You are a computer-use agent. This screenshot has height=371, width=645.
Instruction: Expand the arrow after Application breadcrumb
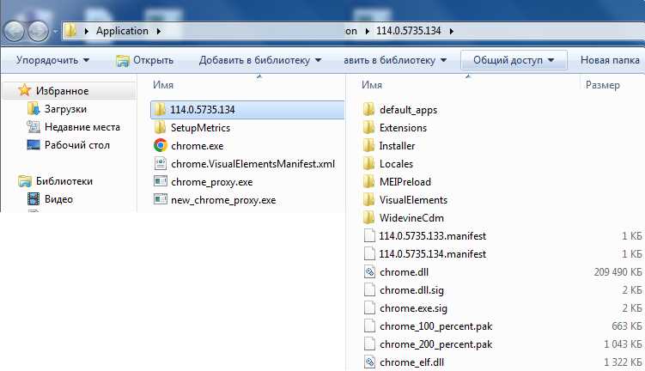coord(158,31)
